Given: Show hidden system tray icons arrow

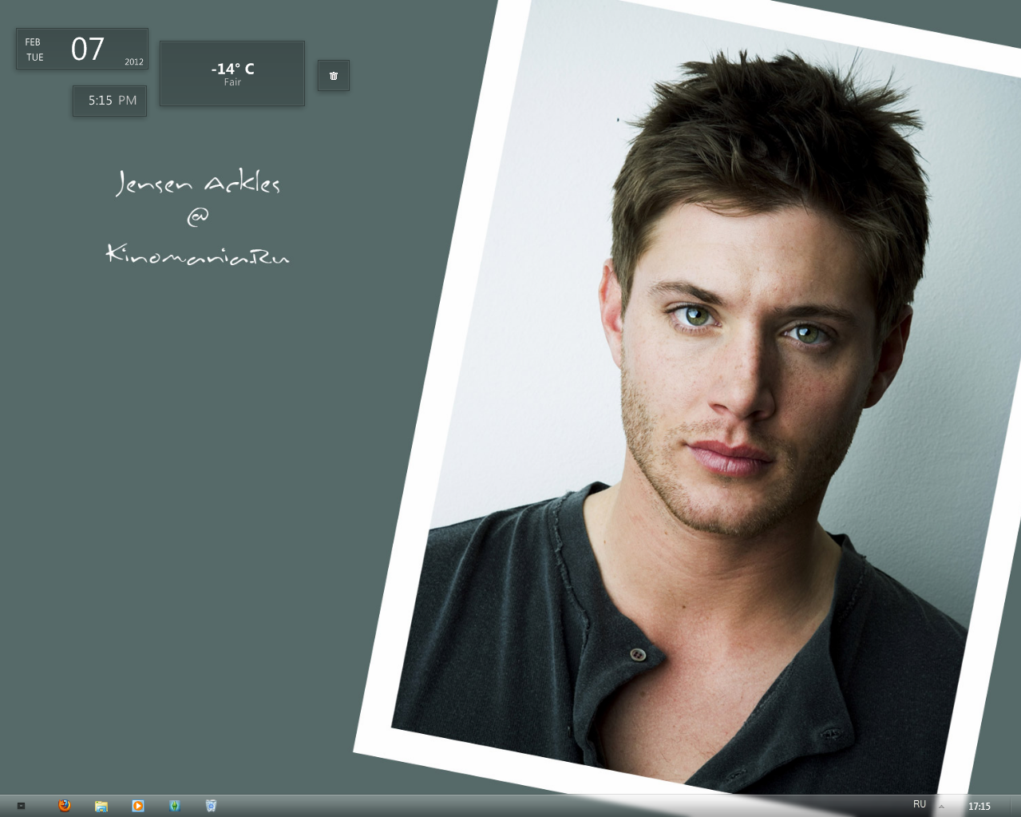Looking at the screenshot, I should coord(941,807).
